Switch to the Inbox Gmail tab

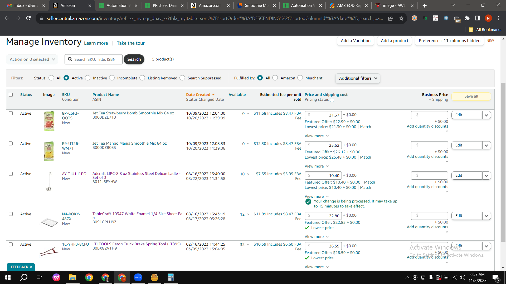26,6
